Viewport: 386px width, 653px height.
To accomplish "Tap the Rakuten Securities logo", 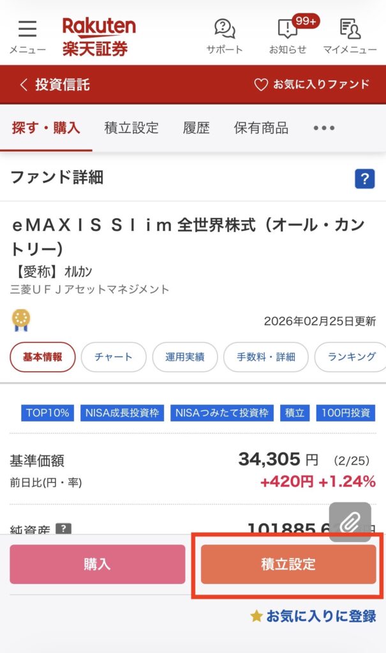I will (x=99, y=36).
